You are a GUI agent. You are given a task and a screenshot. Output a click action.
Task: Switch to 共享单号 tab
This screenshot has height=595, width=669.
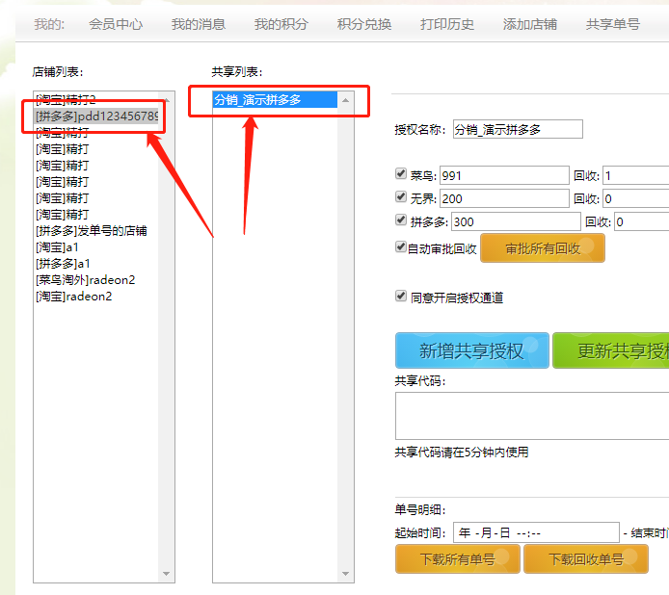pyautogui.click(x=612, y=24)
